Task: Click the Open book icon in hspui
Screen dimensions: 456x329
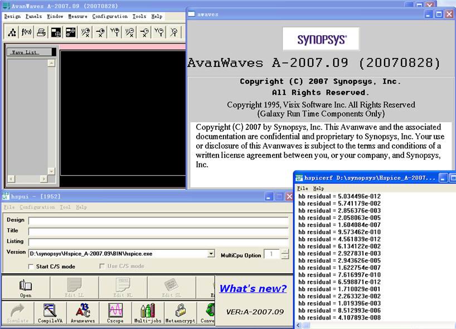Action: pos(26,288)
